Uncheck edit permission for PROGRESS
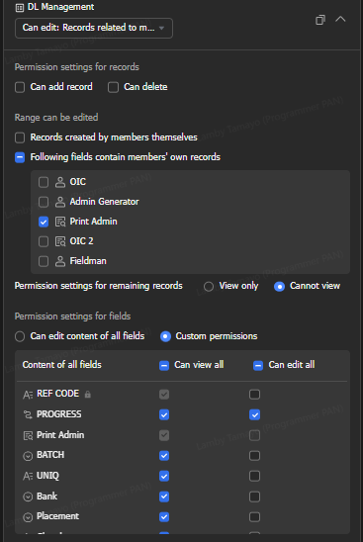This screenshot has height=542, width=363. (255, 414)
